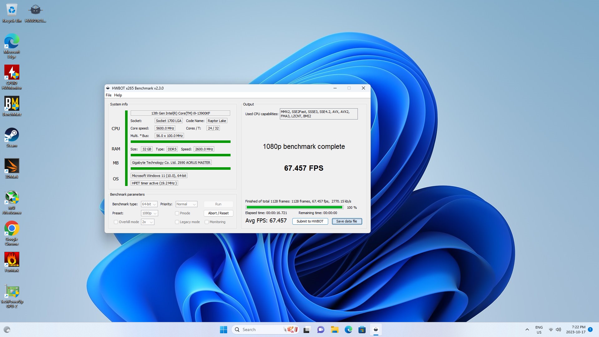This screenshot has height=337, width=599.
Task: Click the Socket 1700 LGA value
Action: click(168, 121)
